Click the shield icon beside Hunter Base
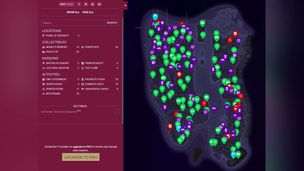This screenshot has height=171, width=304. point(44,84)
